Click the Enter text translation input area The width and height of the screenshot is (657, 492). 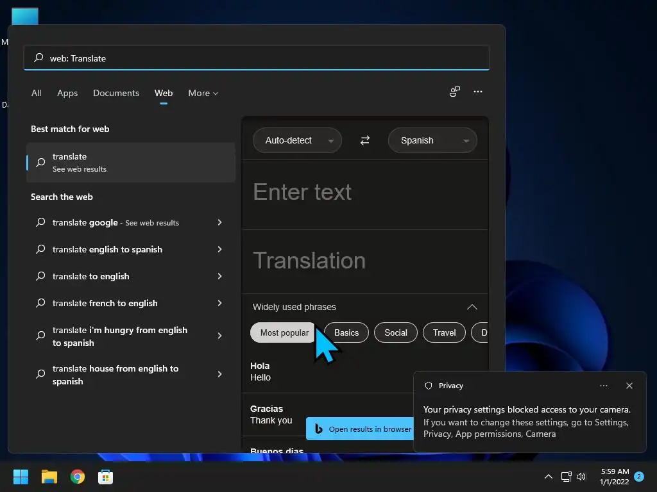365,195
